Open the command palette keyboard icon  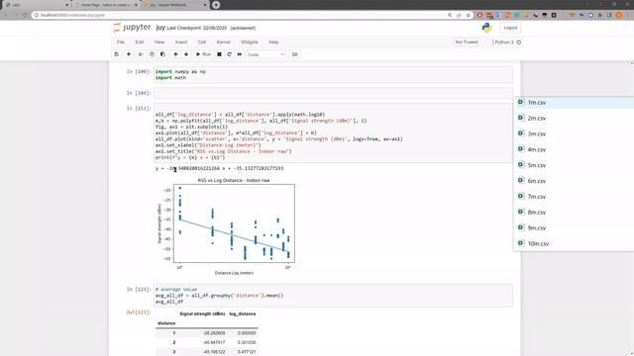point(295,54)
